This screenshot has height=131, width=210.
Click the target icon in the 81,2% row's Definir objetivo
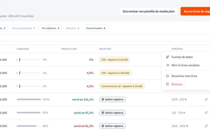pos(103,126)
